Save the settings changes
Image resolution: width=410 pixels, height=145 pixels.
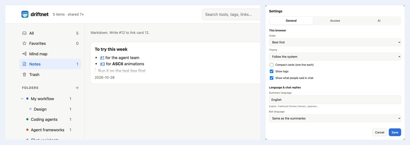[x=395, y=132]
